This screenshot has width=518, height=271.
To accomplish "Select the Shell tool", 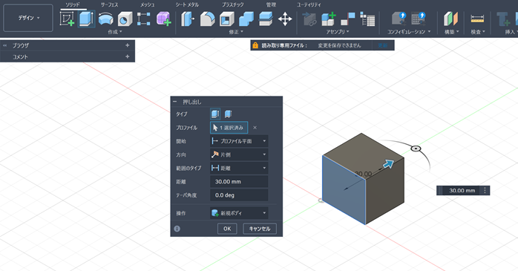I will (x=227, y=19).
